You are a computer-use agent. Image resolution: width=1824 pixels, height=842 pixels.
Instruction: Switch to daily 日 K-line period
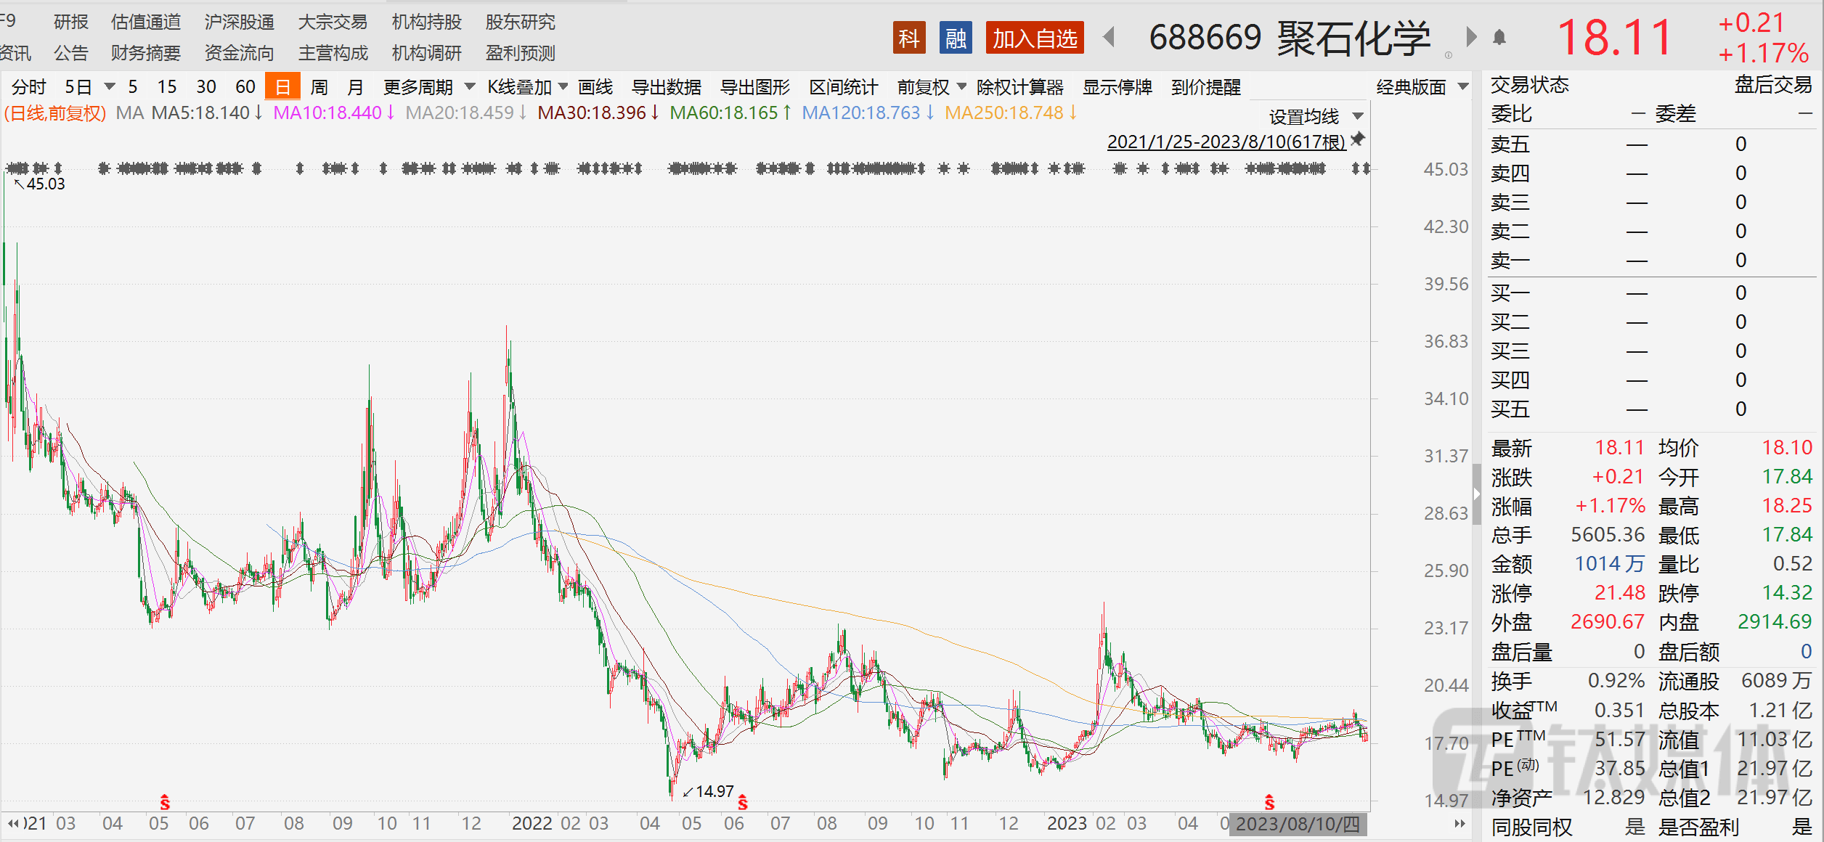point(282,87)
